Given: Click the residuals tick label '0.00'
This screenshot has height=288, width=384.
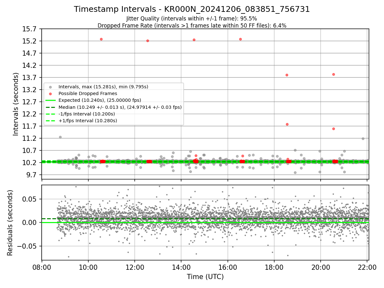Looking at the screenshot, I should (x=30, y=223).
